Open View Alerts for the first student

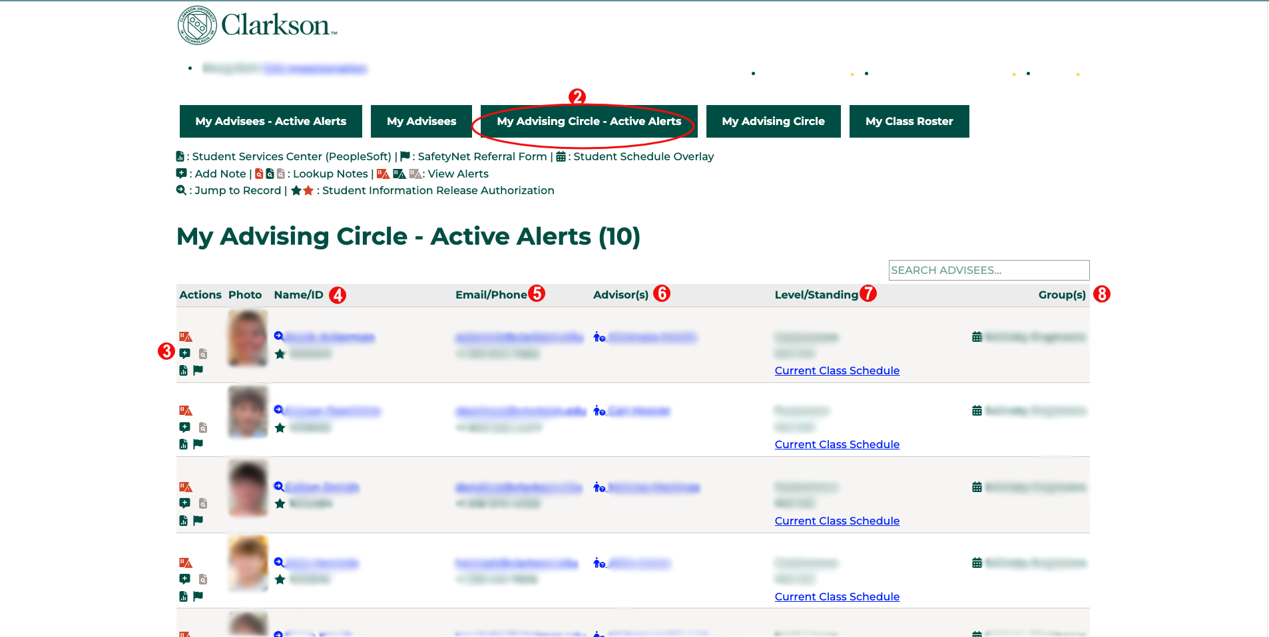click(x=185, y=336)
